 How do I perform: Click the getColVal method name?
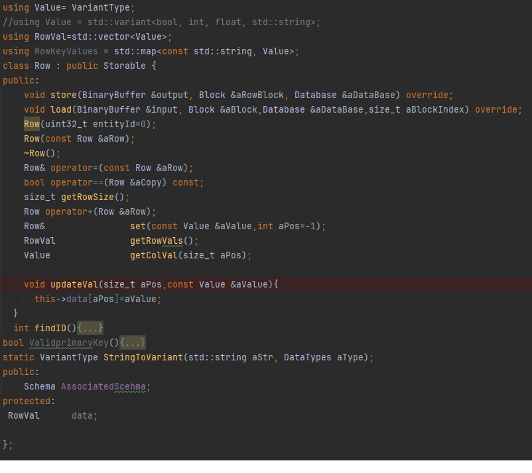coord(154,255)
